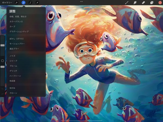
Task: Select 遠近ブラー perspective blur
Action: click(x=26, y=49)
